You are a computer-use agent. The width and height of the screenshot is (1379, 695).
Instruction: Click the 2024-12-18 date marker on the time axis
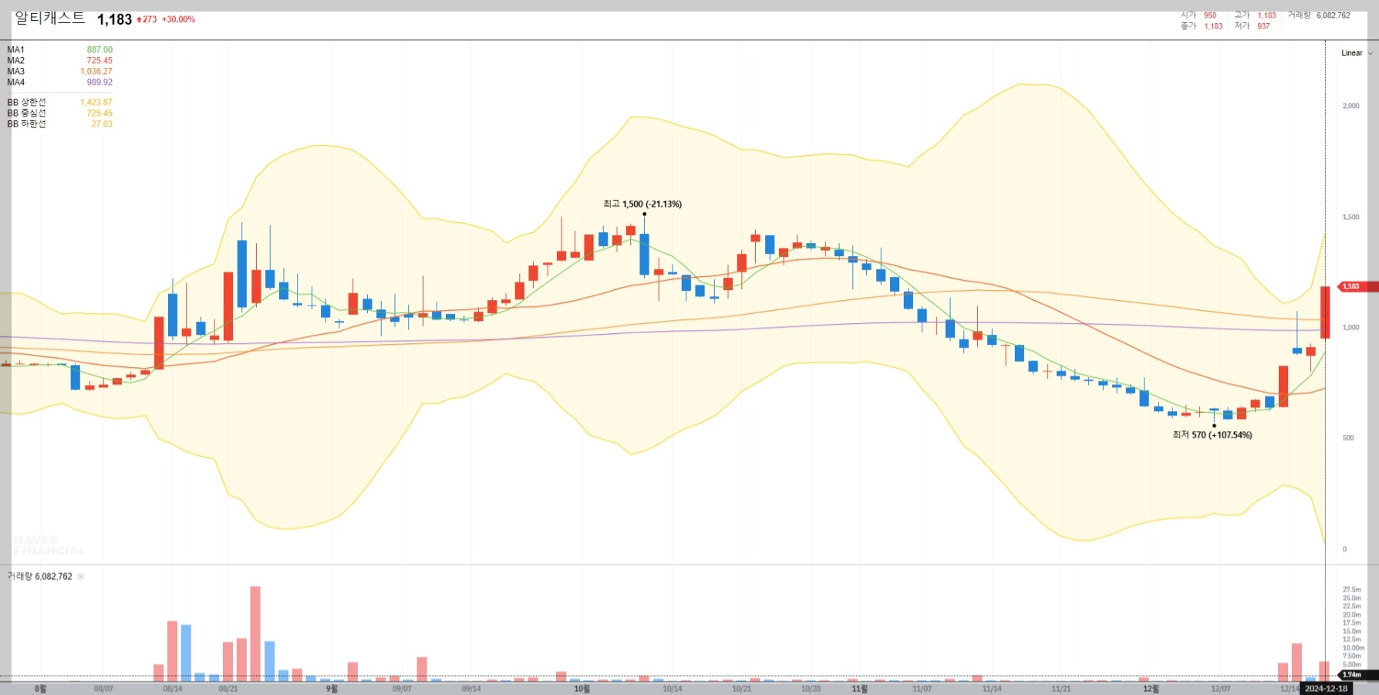(1326, 689)
